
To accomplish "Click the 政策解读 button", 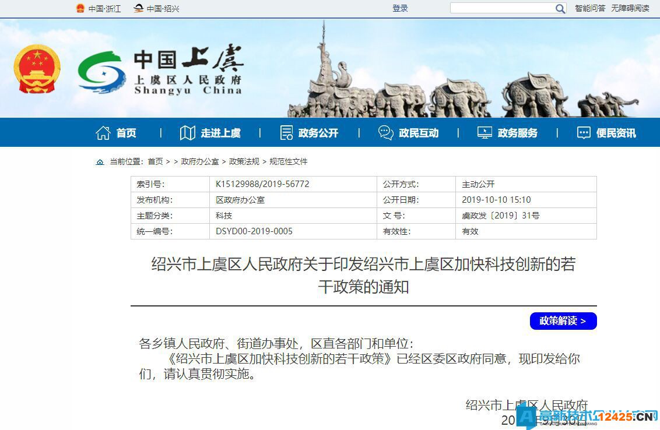I will click(x=563, y=321).
